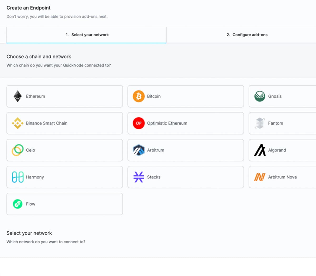The width and height of the screenshot is (316, 276).
Task: Click the blue Arbitrum logo icon
Action: coord(139,150)
